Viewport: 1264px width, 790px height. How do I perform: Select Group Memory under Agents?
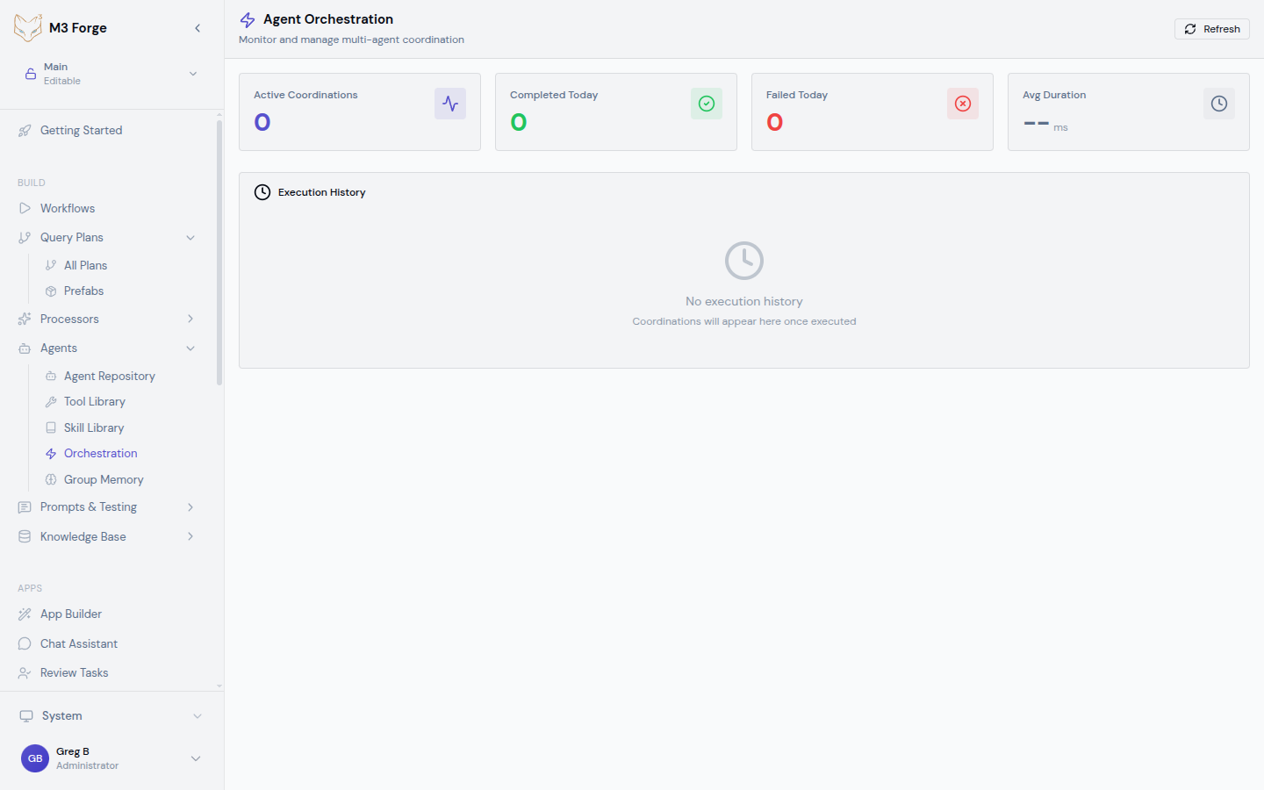pyautogui.click(x=103, y=480)
